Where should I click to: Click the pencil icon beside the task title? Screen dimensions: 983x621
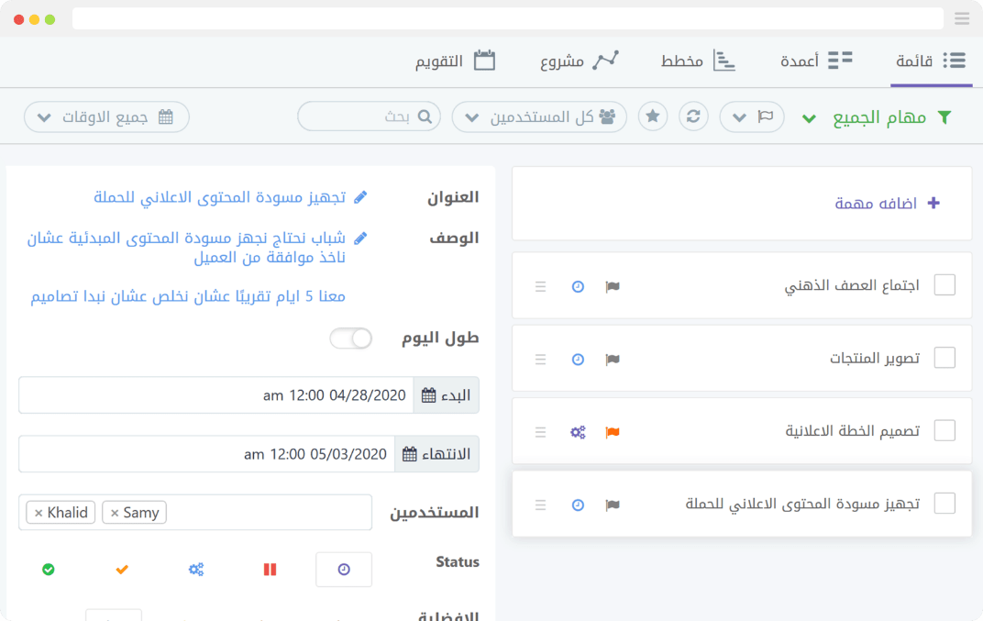[360, 197]
